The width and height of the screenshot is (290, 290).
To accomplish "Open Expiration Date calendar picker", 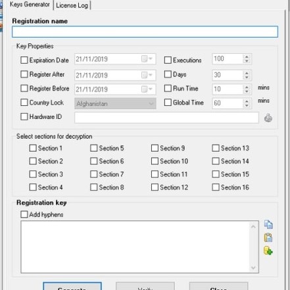I will click(147, 59).
